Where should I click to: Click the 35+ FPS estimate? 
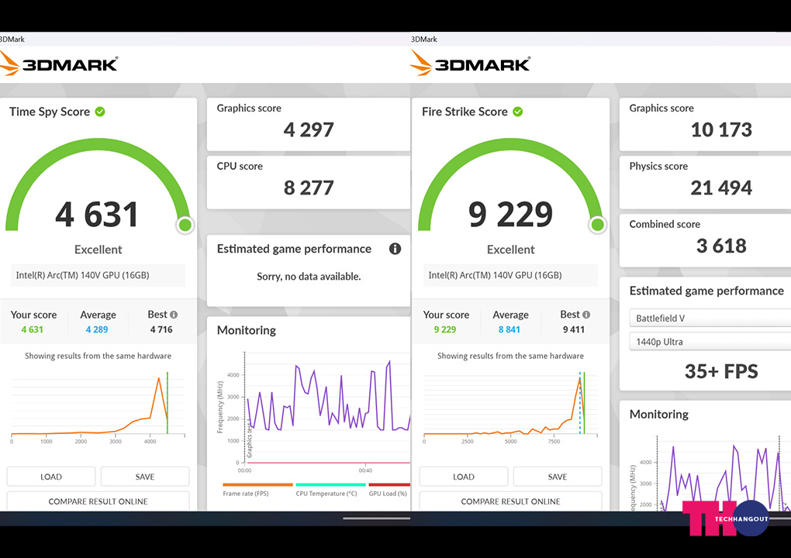pos(721,371)
